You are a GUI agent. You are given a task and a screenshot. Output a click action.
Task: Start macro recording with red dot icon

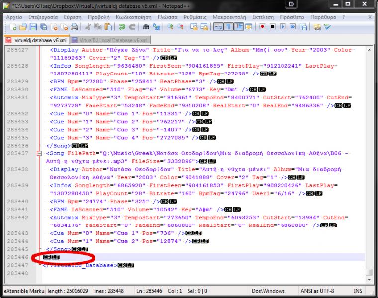pyautogui.click(x=262, y=26)
